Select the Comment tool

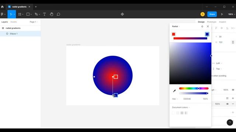[x=59, y=14]
